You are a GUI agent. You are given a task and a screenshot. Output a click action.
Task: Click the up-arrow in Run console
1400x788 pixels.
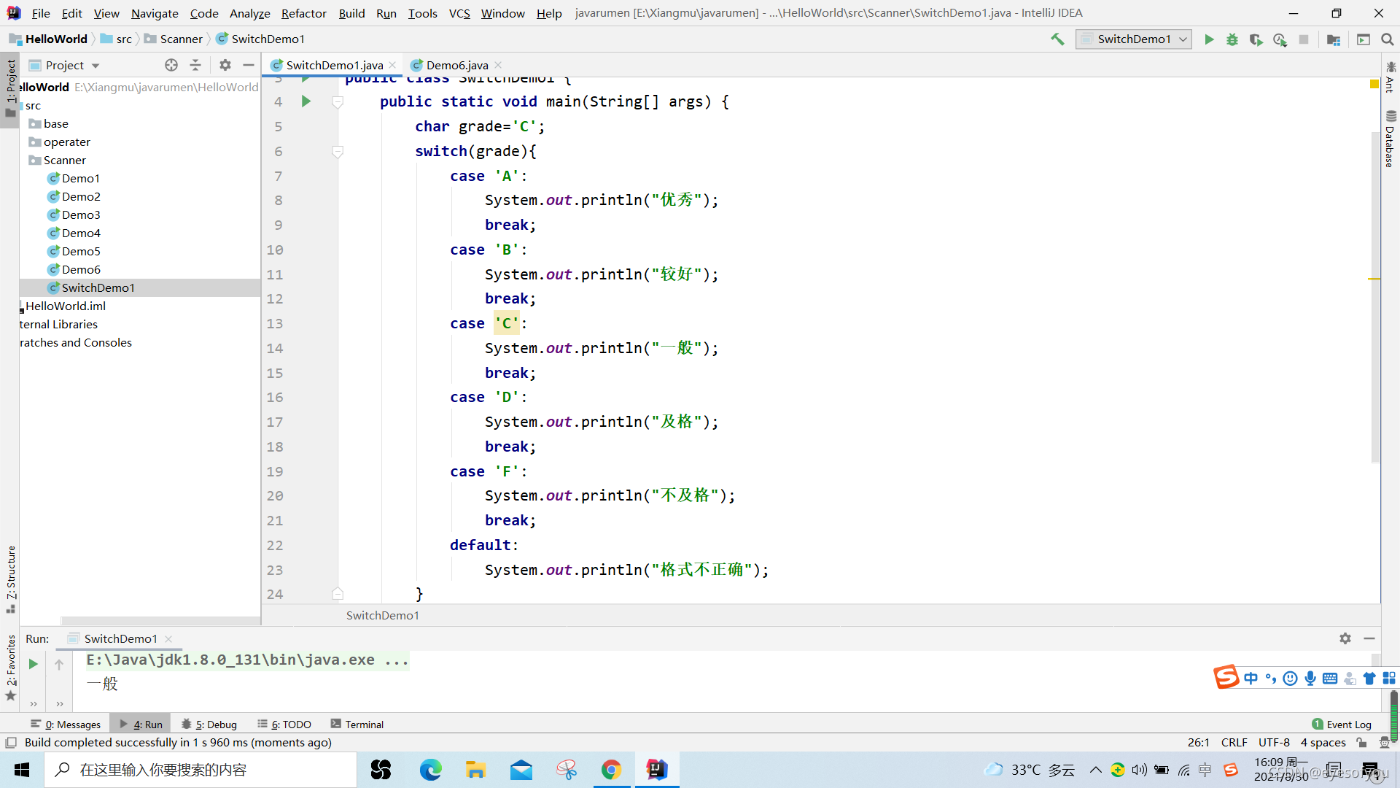(x=59, y=664)
